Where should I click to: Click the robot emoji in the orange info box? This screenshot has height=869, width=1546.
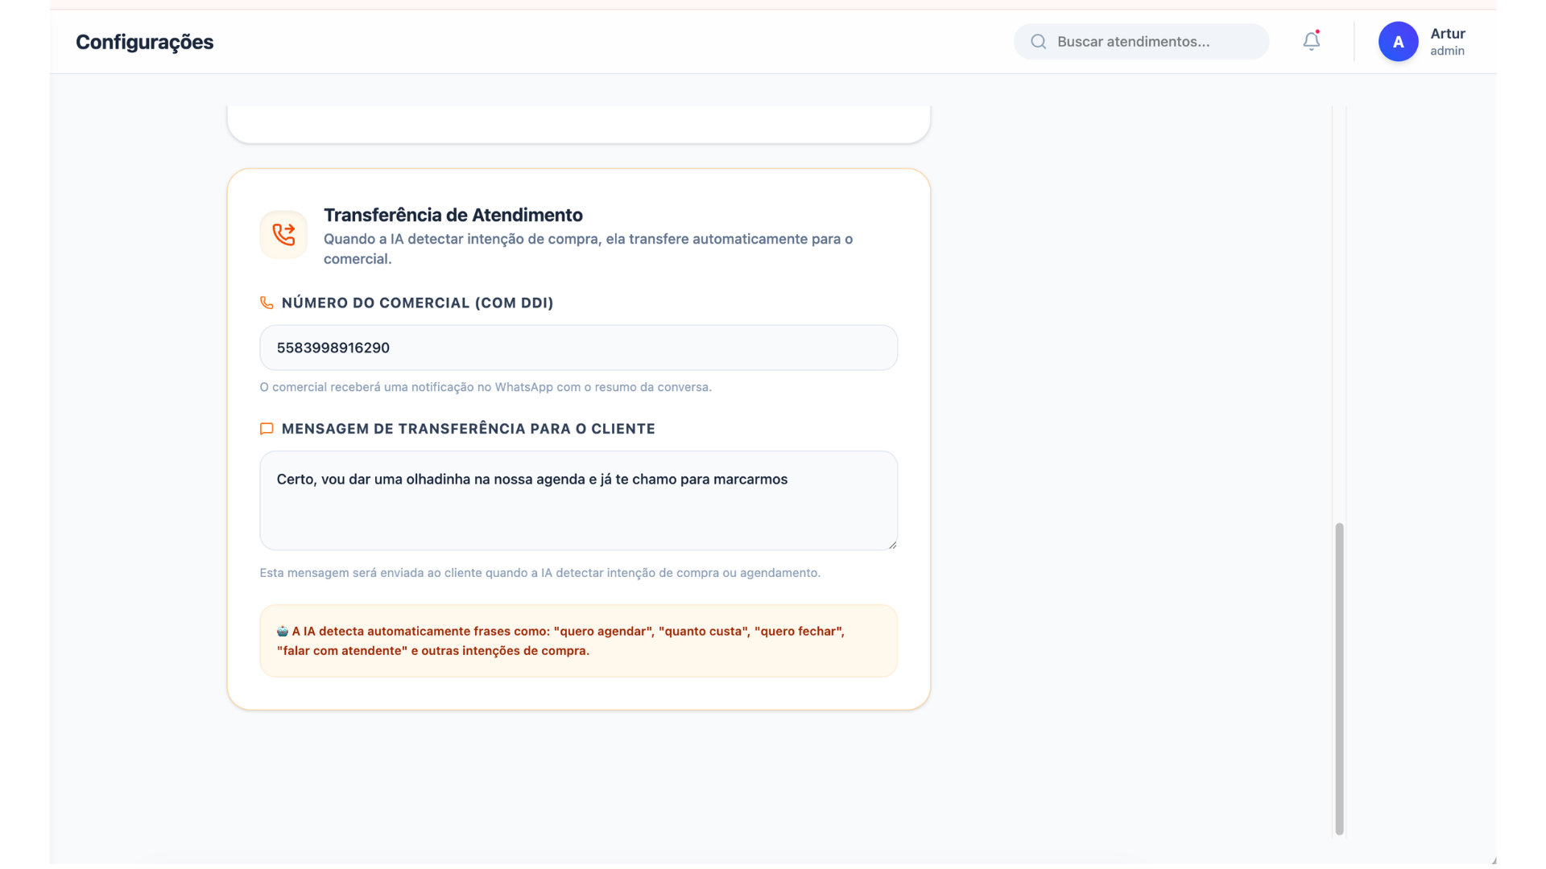point(283,632)
